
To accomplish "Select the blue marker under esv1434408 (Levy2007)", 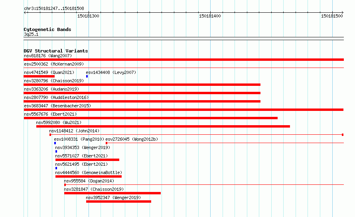I will [87, 76].
